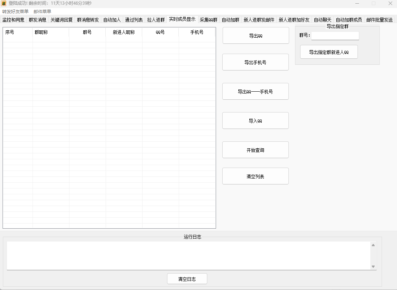The width and height of the screenshot is (397, 290).
Task: Open the 关键词回复 tab
Action: (61, 19)
